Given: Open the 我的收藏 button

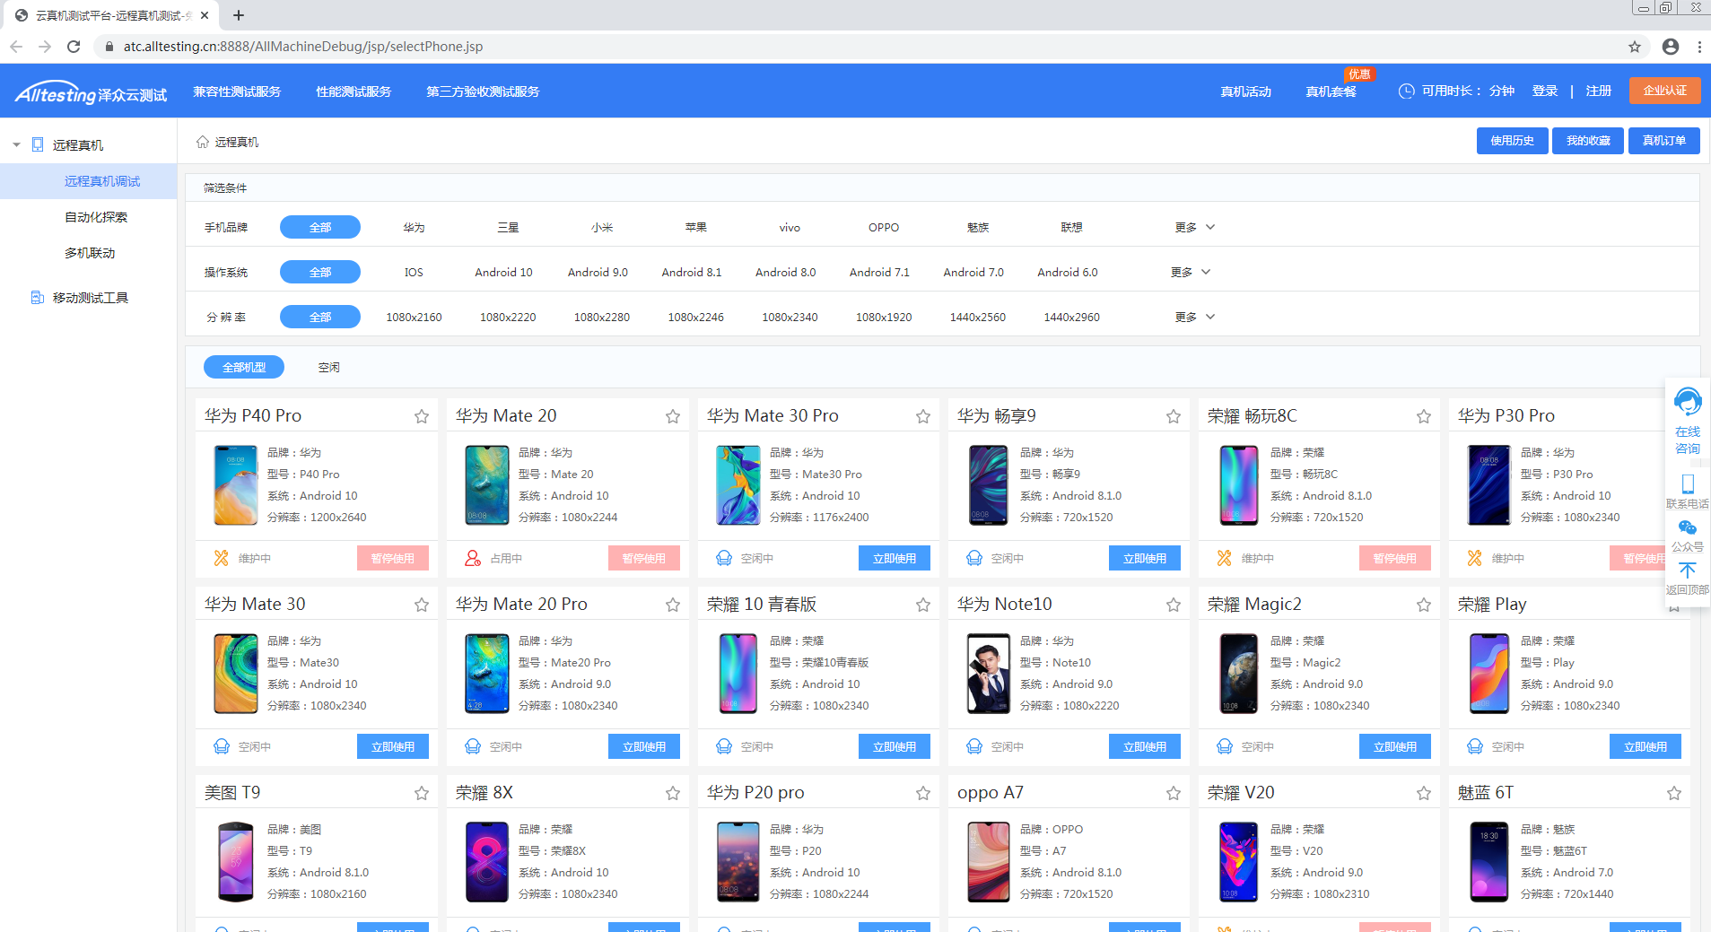Looking at the screenshot, I should pos(1588,141).
